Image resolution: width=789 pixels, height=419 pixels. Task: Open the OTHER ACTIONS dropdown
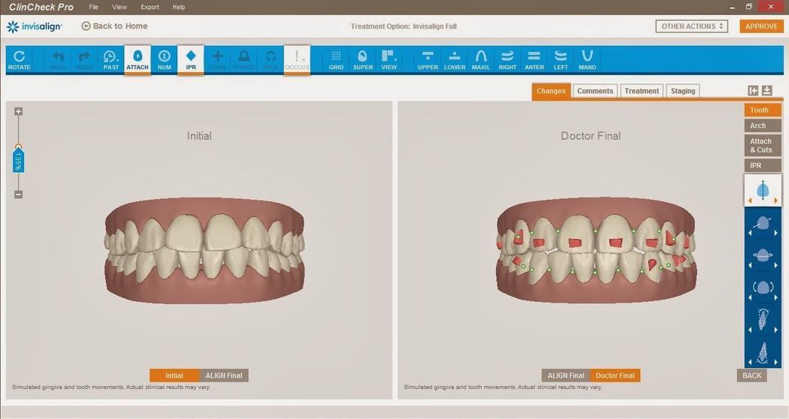pyautogui.click(x=692, y=26)
